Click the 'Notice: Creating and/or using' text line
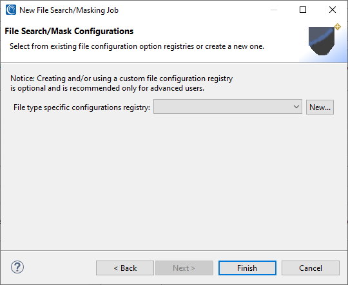348x285 pixels. pos(121,78)
